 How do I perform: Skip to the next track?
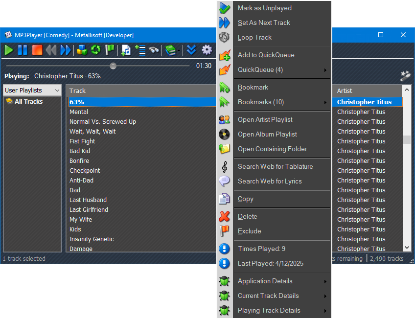pos(66,50)
